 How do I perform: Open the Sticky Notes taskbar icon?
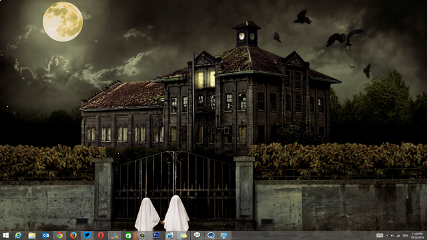[183, 235]
